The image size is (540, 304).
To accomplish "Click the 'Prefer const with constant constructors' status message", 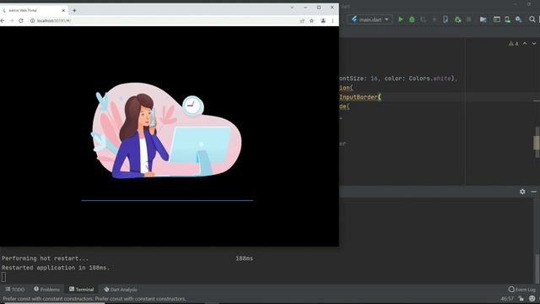I will [94, 299].
